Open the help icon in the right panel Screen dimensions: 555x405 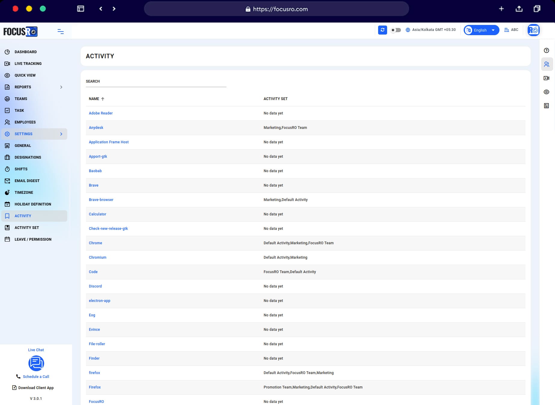546,50
